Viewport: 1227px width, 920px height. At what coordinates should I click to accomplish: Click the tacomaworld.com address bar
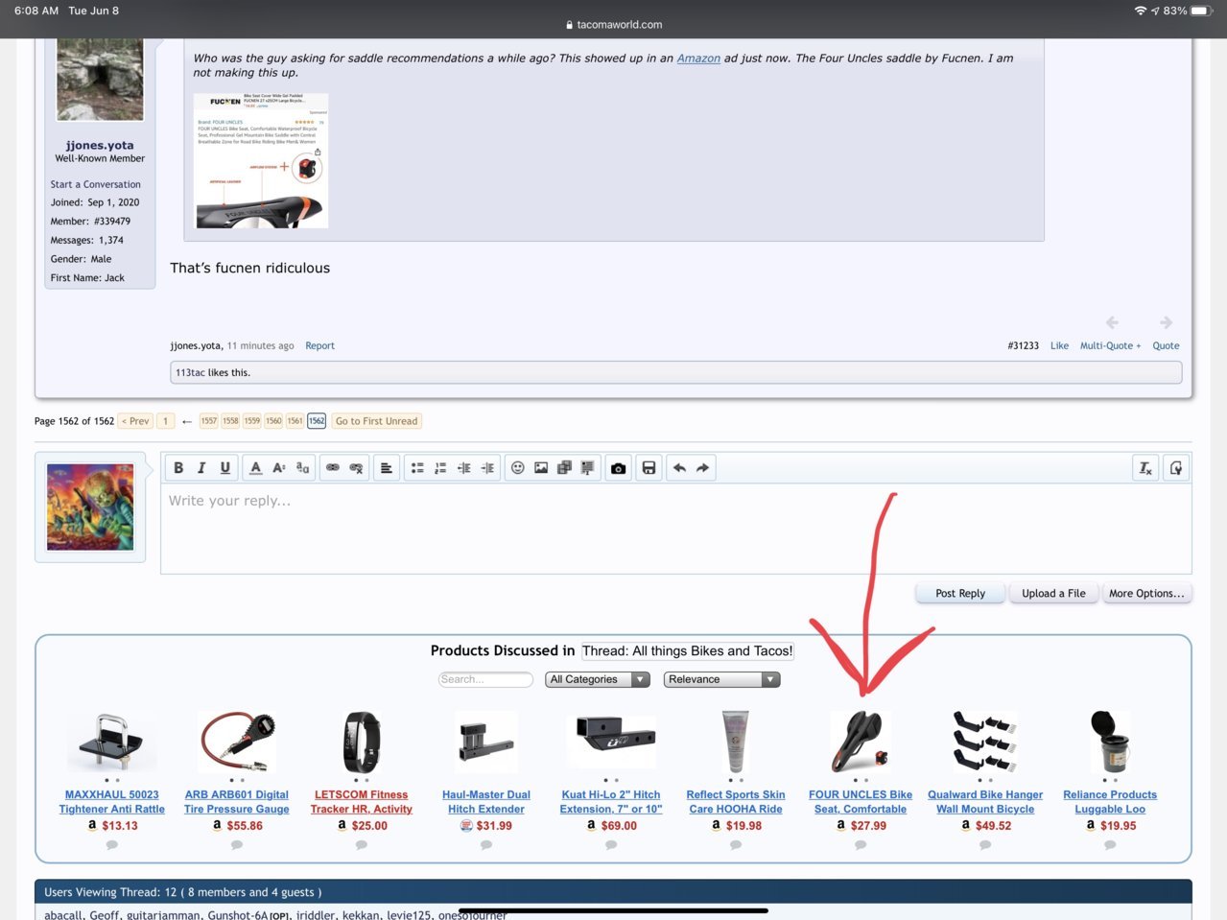pyautogui.click(x=614, y=25)
